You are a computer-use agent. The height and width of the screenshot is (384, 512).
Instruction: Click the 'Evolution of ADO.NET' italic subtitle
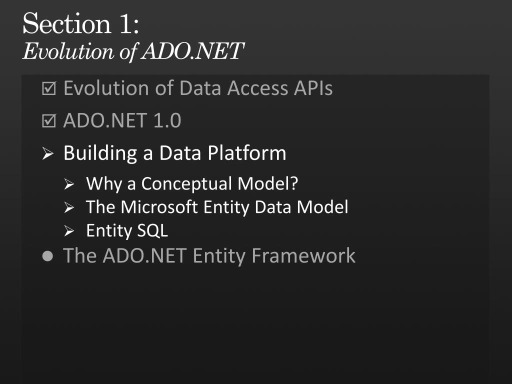coord(133,51)
